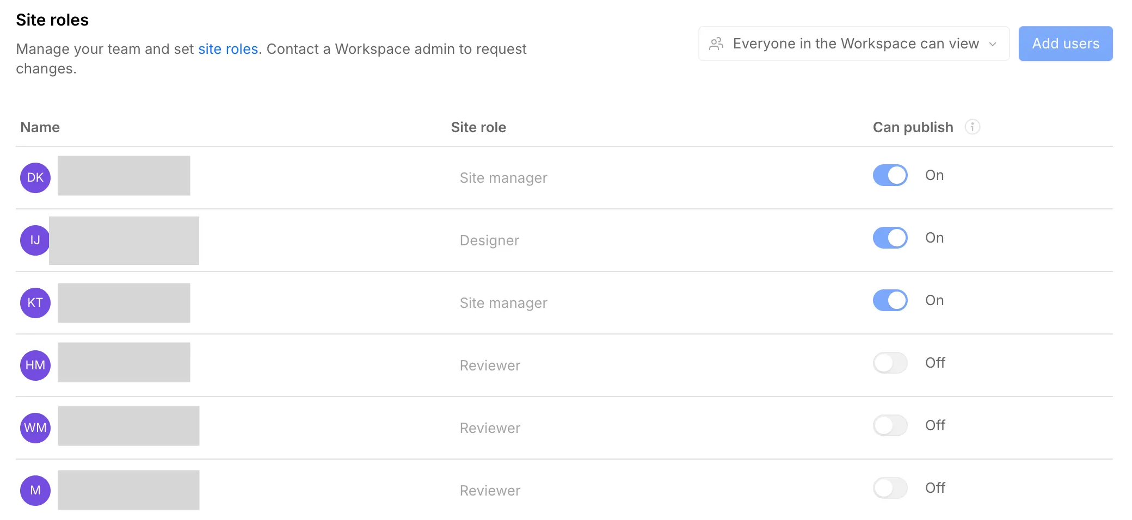Select the redacted name beside HM avatar
This screenshot has width=1132, height=520.
(x=124, y=362)
